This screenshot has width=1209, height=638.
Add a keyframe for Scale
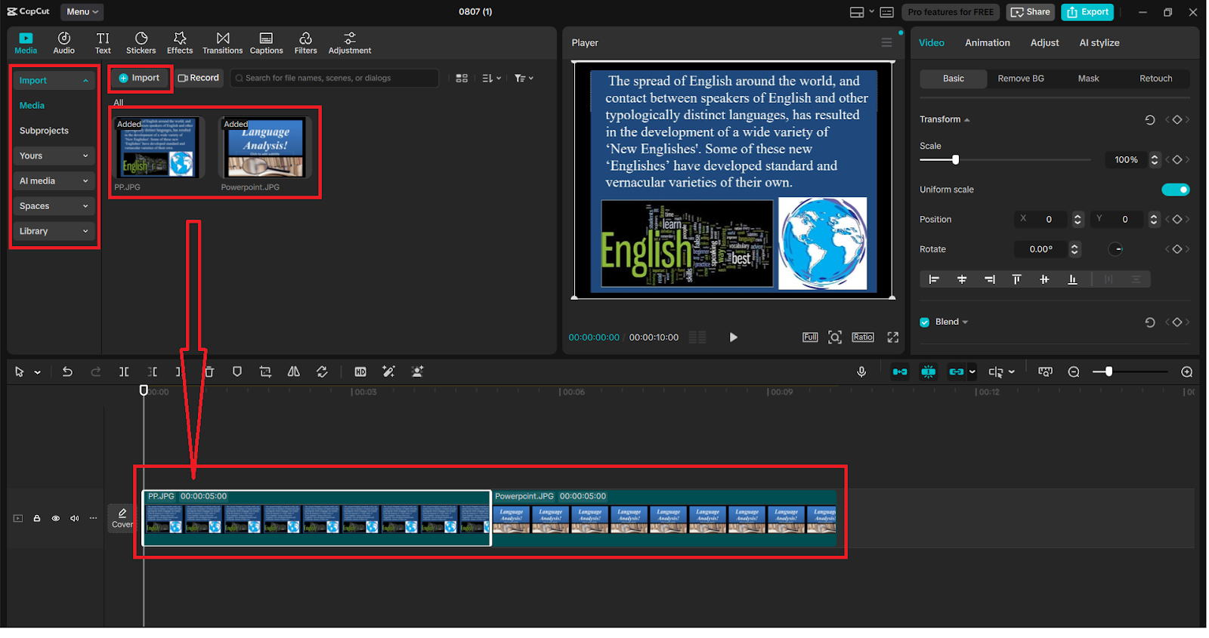(1177, 159)
